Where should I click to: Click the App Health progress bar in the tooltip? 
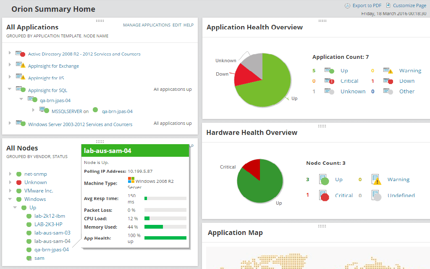165,237
